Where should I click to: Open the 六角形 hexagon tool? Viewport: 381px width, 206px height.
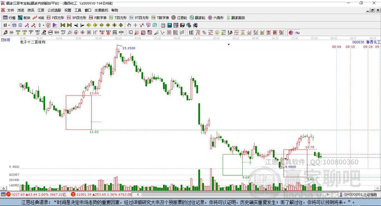(216, 18)
